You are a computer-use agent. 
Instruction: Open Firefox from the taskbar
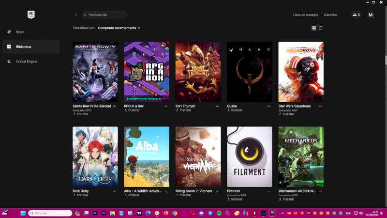tap(166, 213)
